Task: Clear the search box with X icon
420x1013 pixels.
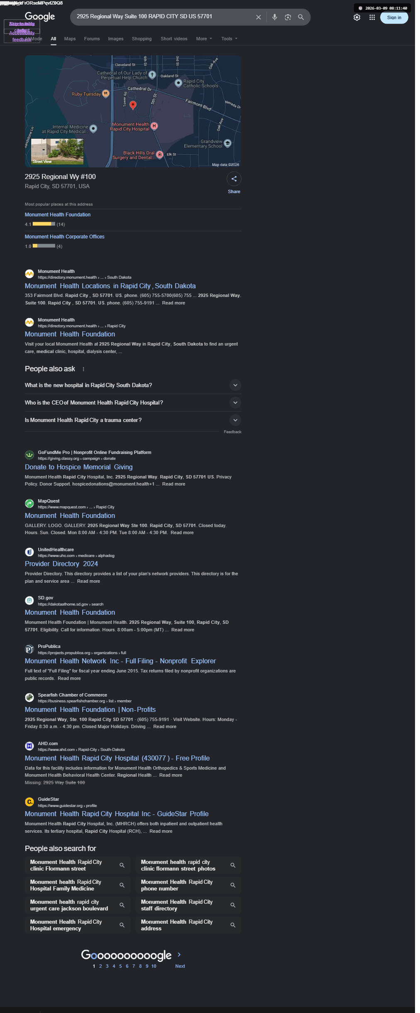Action: click(258, 17)
